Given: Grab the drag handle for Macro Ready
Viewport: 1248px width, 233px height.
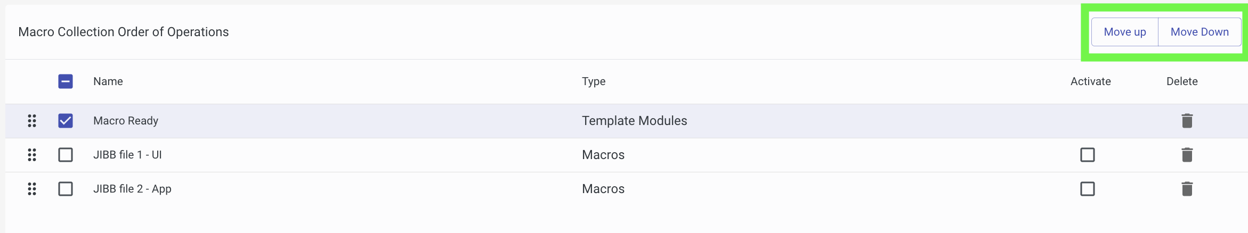Looking at the screenshot, I should (x=32, y=121).
